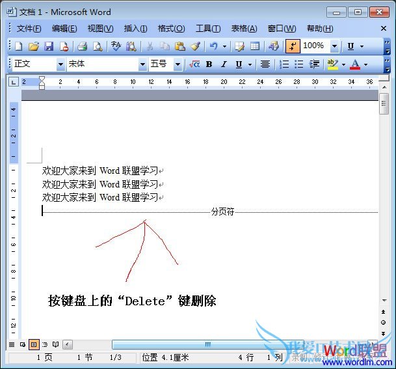Switch to Reading Layout view
This screenshot has height=369, width=396.
coord(55,344)
